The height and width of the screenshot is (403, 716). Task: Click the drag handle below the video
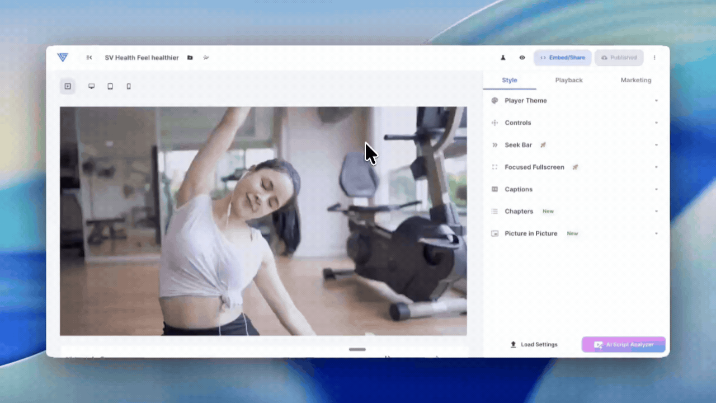click(x=357, y=349)
